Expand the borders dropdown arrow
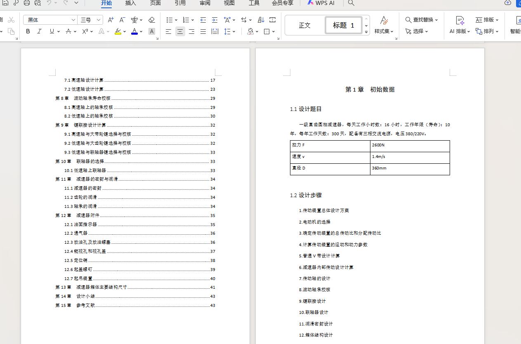The width and height of the screenshot is (521, 344). pos(273,31)
